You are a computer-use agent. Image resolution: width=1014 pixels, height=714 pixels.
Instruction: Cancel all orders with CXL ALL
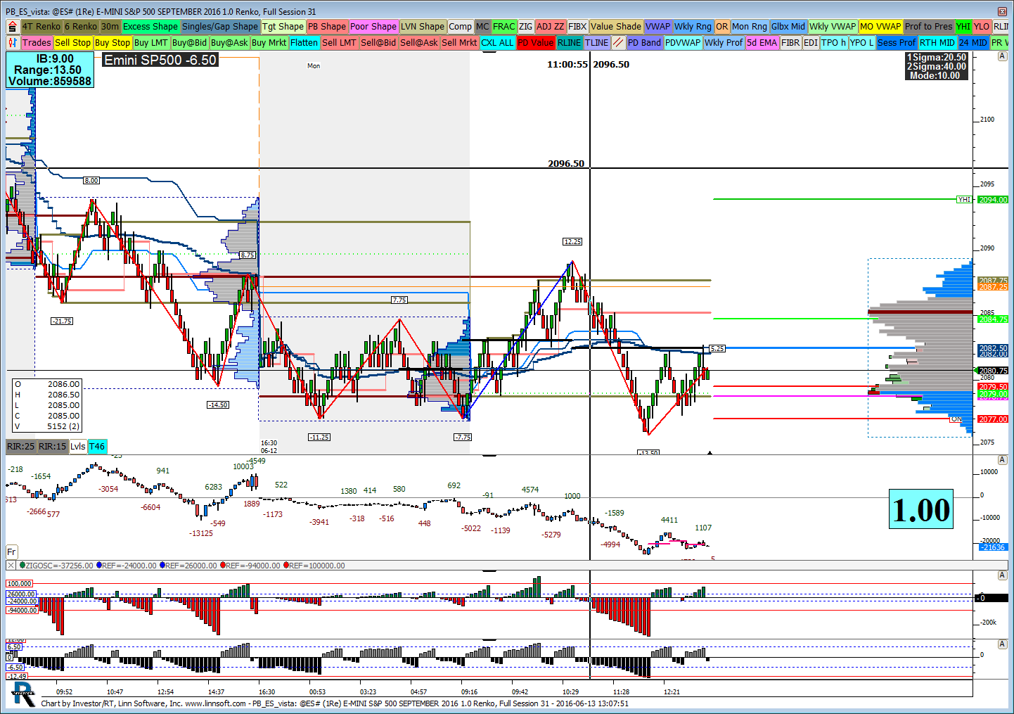click(498, 43)
